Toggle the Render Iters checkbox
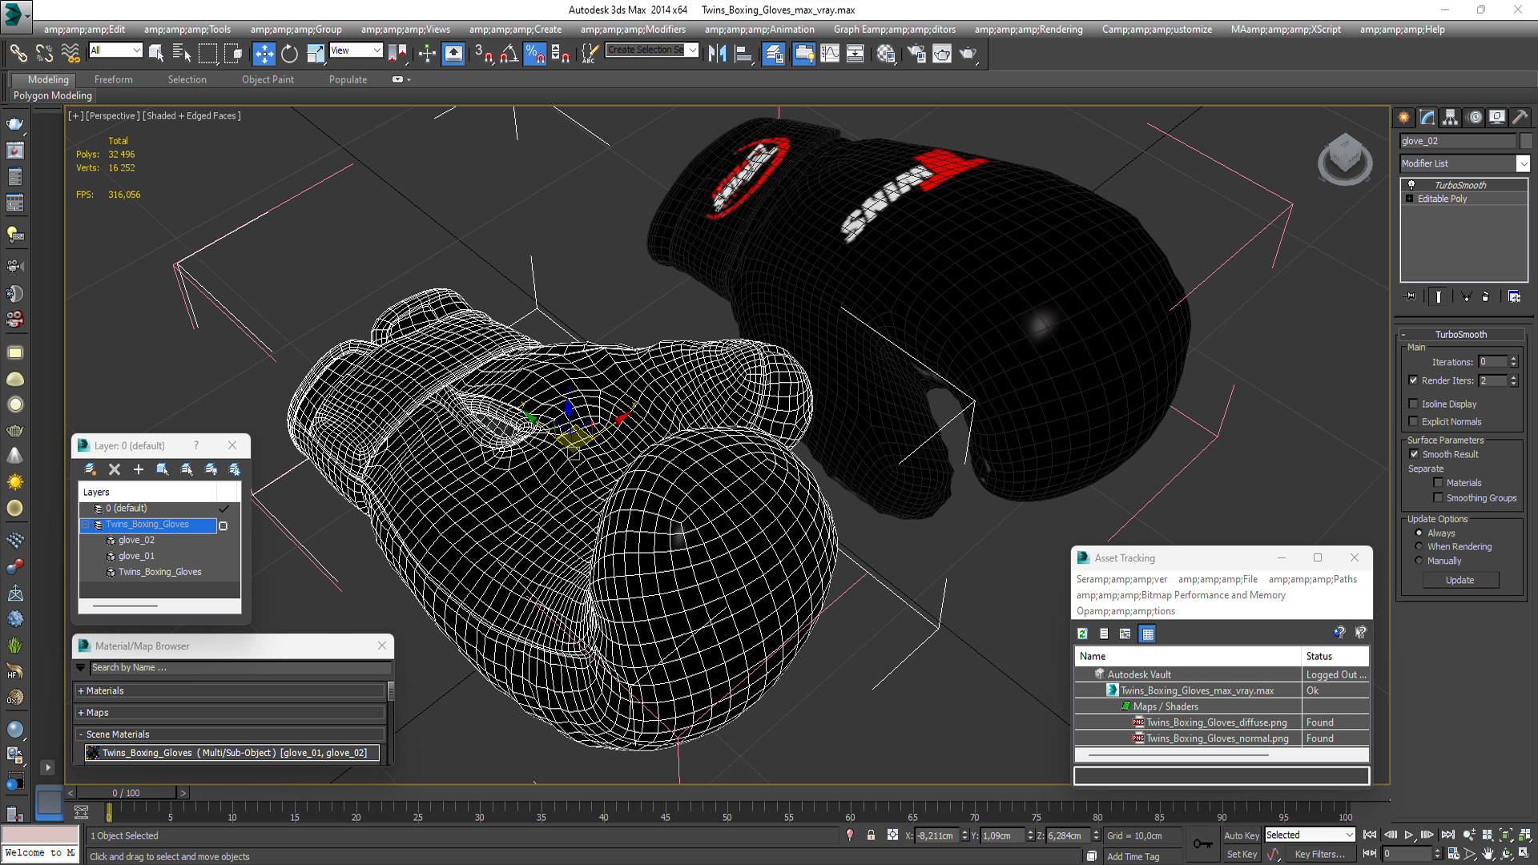 point(1413,380)
